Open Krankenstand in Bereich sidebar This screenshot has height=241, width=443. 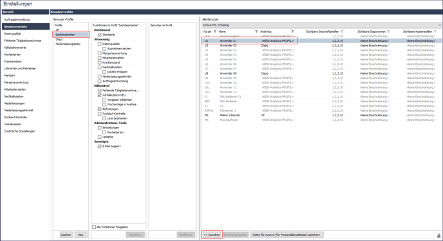point(13,62)
